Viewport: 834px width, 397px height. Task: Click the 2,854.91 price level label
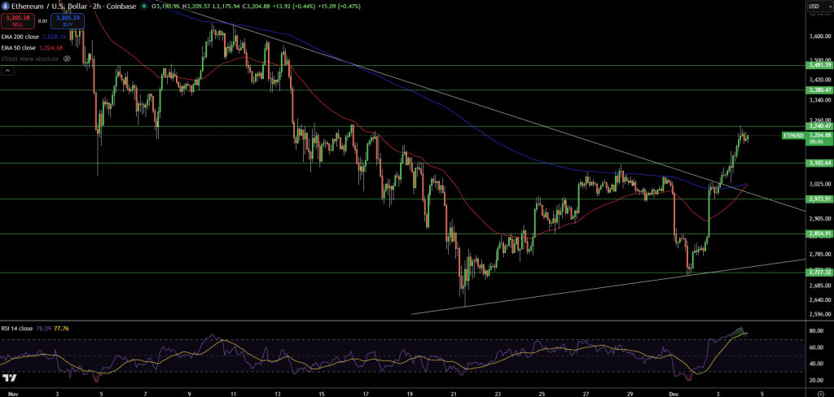coord(819,233)
